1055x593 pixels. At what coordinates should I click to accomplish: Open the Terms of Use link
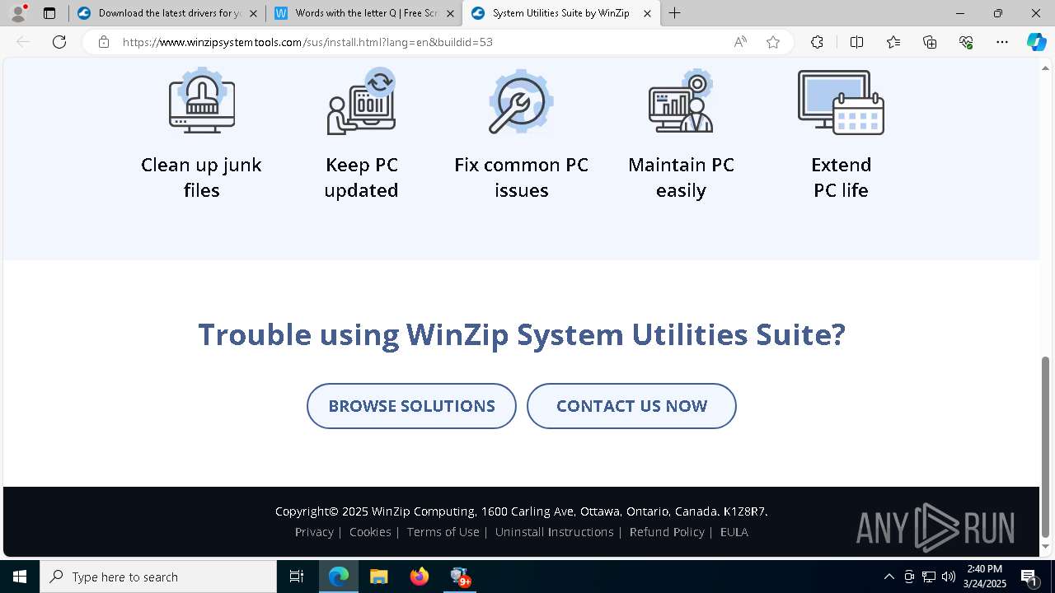[x=443, y=532]
